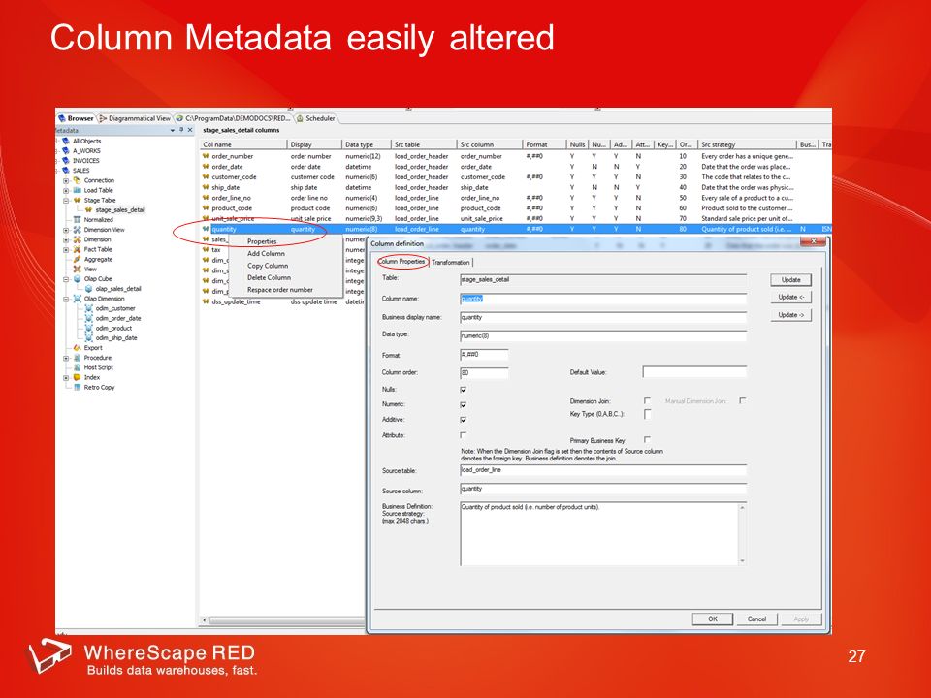Click Cancel in Column definition dialog
Viewport: 931px width, 698px height.
click(x=756, y=619)
